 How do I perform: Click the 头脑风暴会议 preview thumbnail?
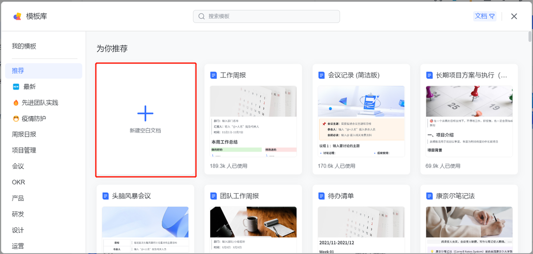[x=145, y=230]
